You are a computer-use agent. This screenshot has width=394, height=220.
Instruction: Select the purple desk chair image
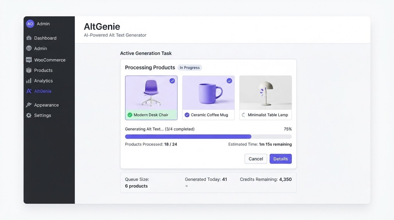coord(151,93)
